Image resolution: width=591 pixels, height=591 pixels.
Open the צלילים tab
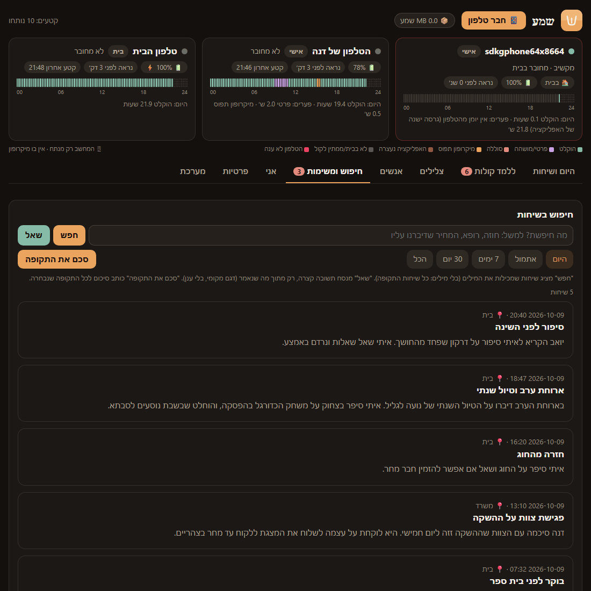point(431,171)
